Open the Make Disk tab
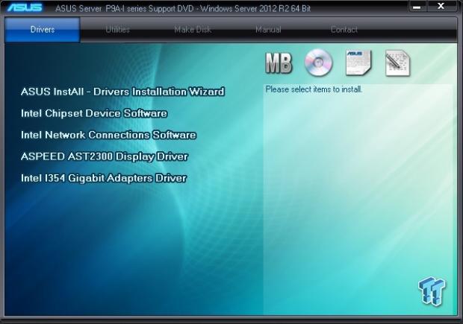Screen dimensions: 463x324 pos(193,30)
